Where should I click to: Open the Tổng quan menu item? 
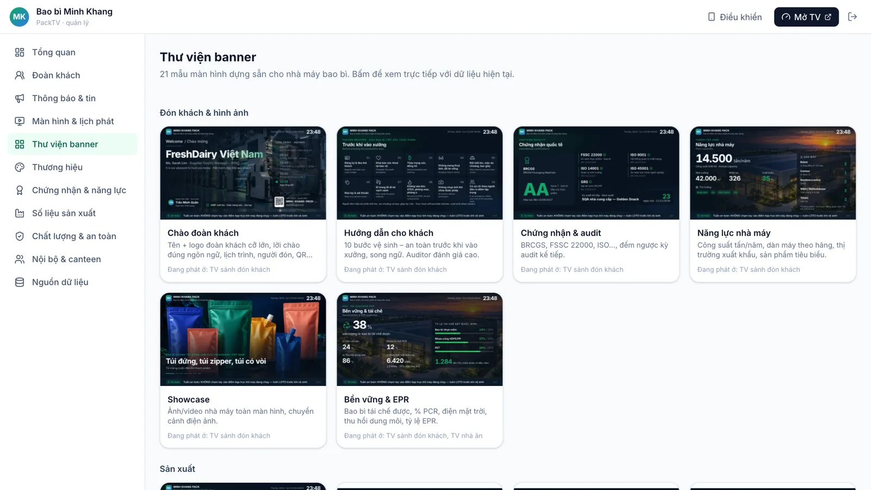pos(72,52)
